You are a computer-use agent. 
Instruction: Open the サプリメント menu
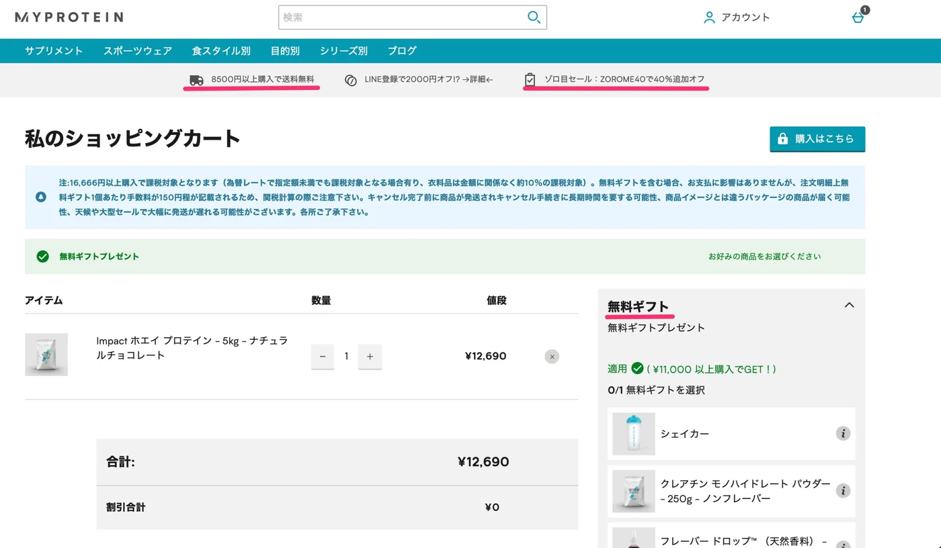(54, 50)
